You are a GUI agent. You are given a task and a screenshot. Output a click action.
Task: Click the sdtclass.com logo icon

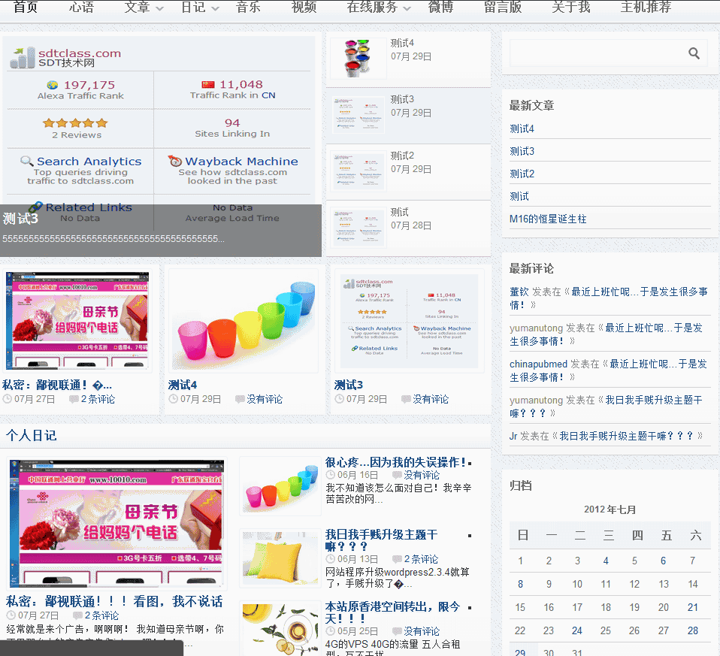click(23, 58)
